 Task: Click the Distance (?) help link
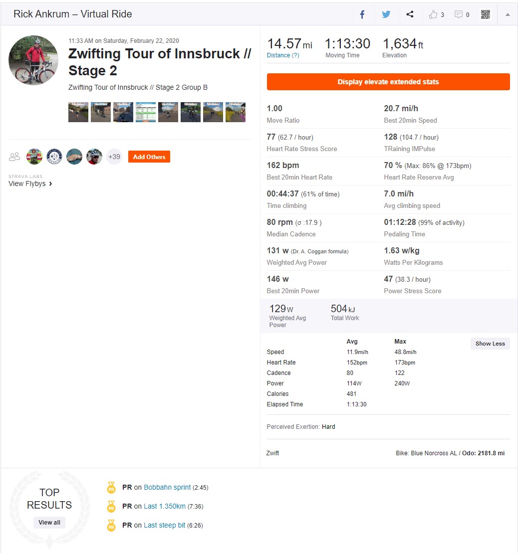[283, 55]
